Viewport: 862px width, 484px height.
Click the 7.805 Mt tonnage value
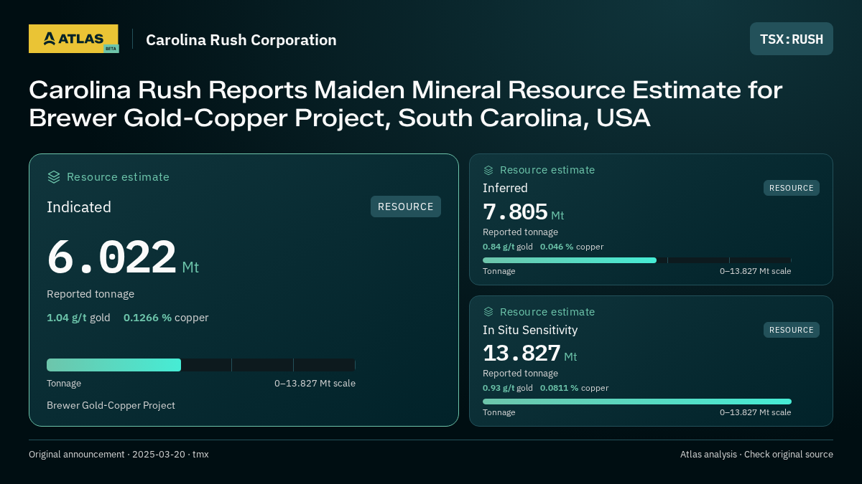pos(524,212)
